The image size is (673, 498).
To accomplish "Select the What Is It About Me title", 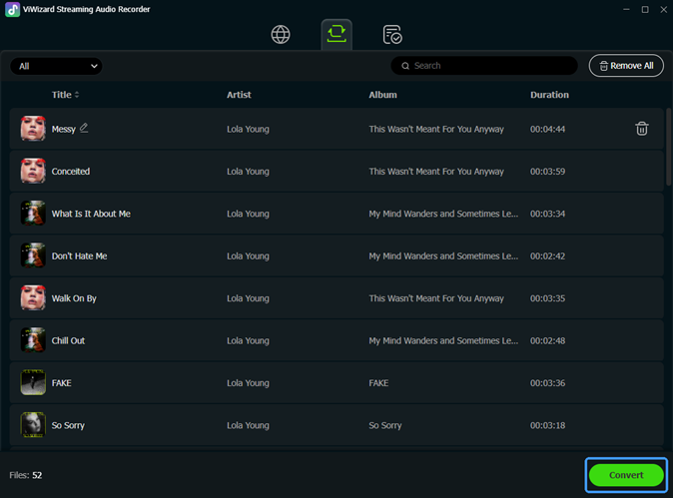I will [x=91, y=214].
